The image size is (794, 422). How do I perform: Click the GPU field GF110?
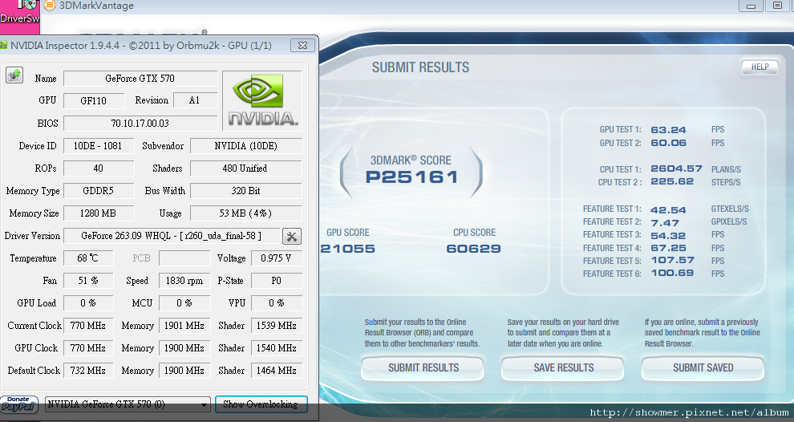pos(94,100)
